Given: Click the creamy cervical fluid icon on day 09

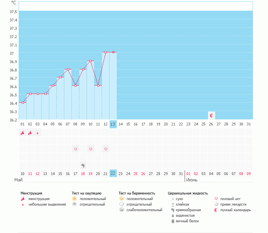Looking at the screenshot, I should [83, 166].
